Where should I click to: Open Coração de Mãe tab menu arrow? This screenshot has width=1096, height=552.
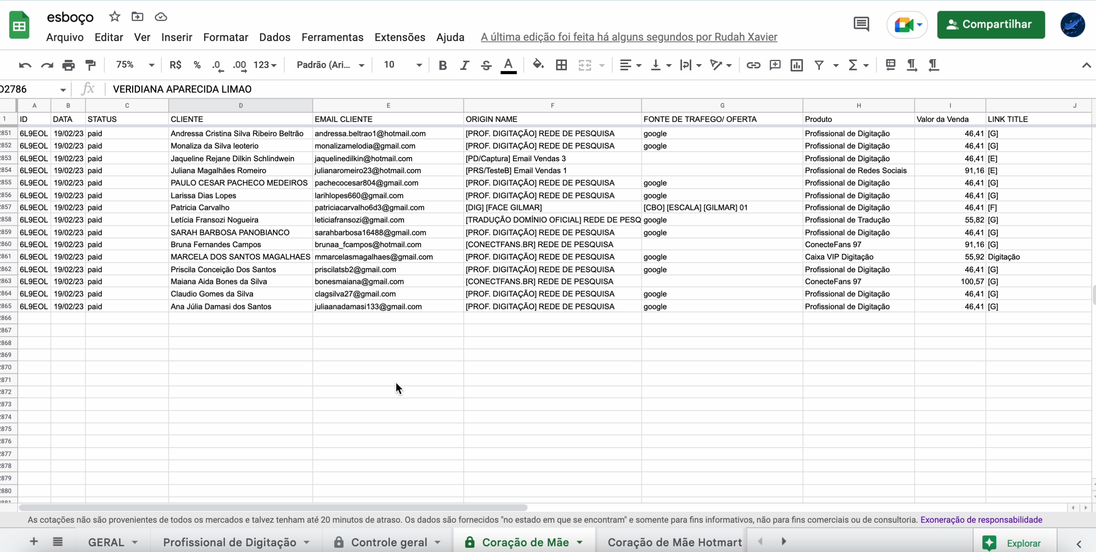pyautogui.click(x=579, y=543)
